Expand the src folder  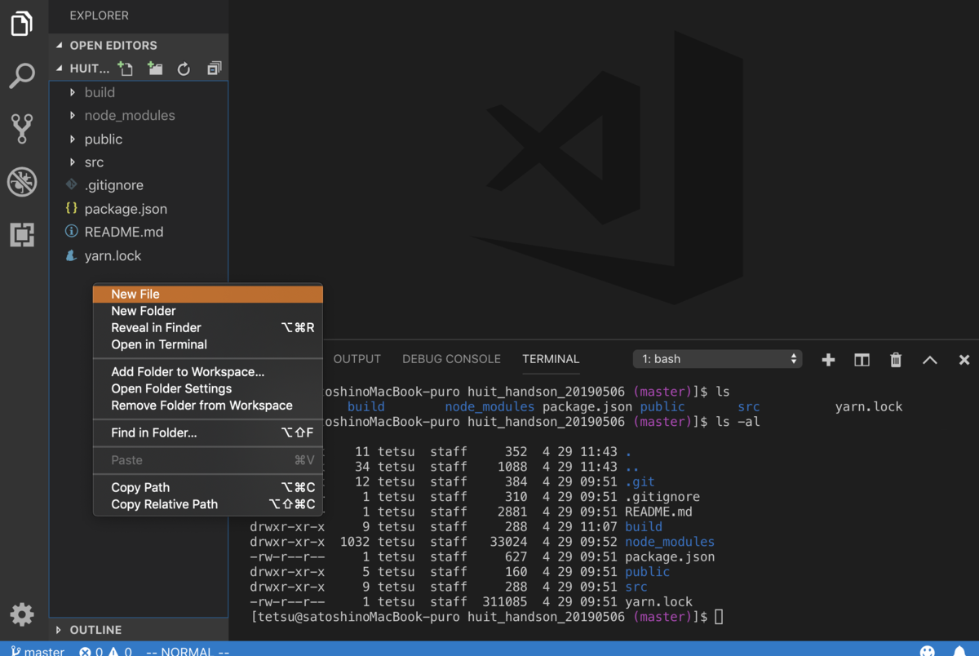point(139,162)
